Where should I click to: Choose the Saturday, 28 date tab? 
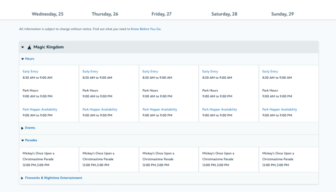pyautogui.click(x=224, y=14)
